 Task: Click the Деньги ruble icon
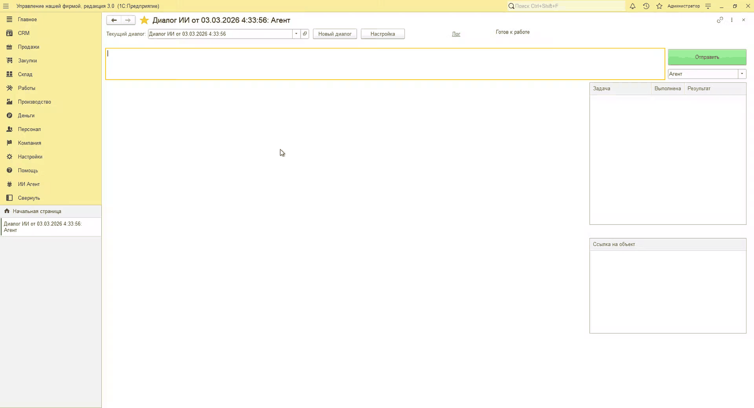click(9, 115)
